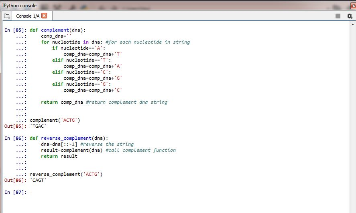The width and height of the screenshot is (356, 213).
Task: Click the Out[86] result 'CAGT'
Action: [38, 181]
